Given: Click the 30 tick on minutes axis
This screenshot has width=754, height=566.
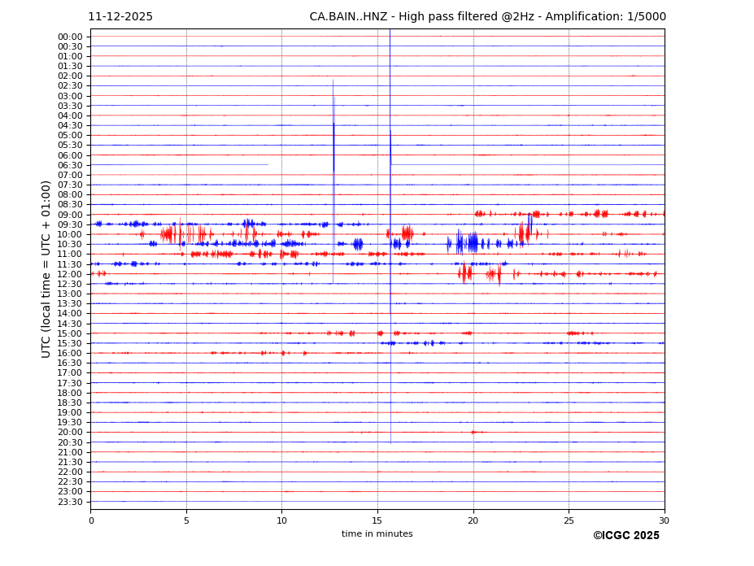Looking at the screenshot, I should (x=664, y=520).
